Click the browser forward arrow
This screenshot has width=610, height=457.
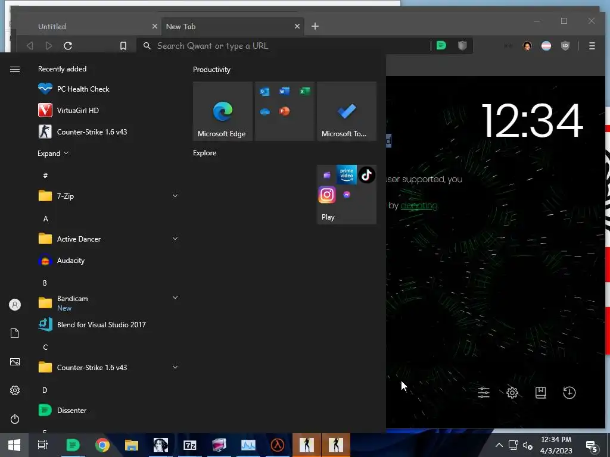(x=49, y=46)
